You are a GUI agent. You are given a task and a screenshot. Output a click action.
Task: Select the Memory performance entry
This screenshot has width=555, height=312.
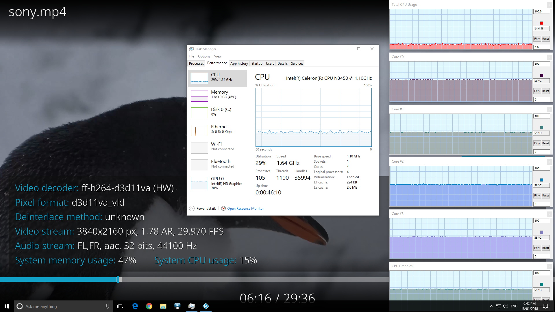(217, 96)
